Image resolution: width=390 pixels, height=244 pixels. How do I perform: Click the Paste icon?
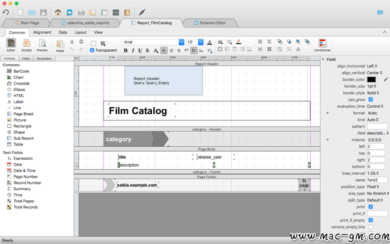60,46
